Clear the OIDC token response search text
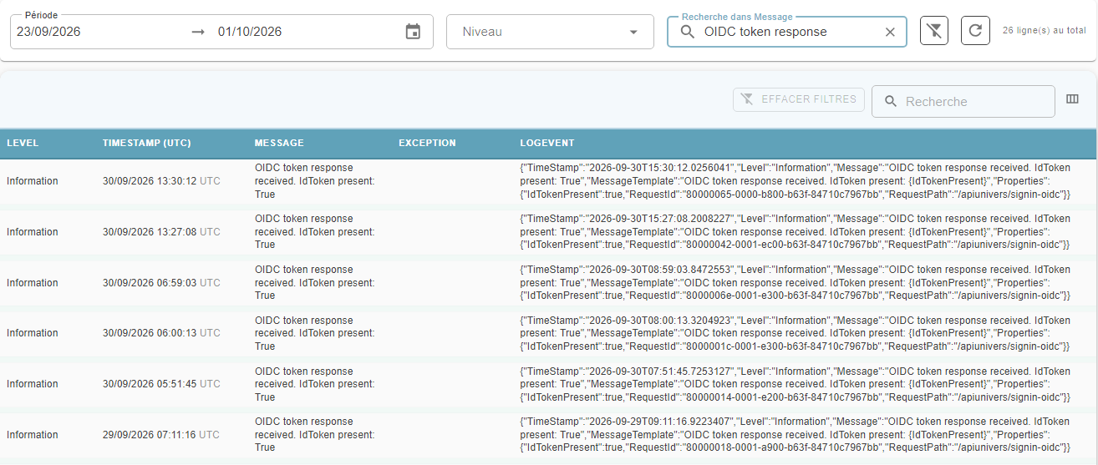 click(x=890, y=32)
